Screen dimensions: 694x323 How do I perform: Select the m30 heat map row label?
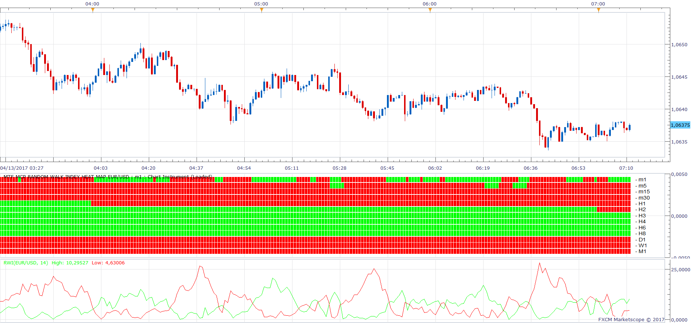coord(643,198)
